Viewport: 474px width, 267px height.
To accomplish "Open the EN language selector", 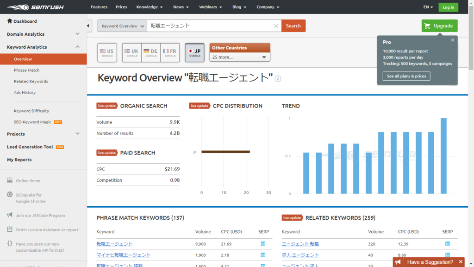I will coord(428,7).
